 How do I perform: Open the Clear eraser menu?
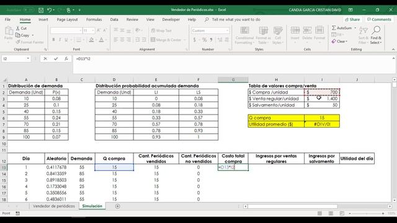tap(339, 42)
